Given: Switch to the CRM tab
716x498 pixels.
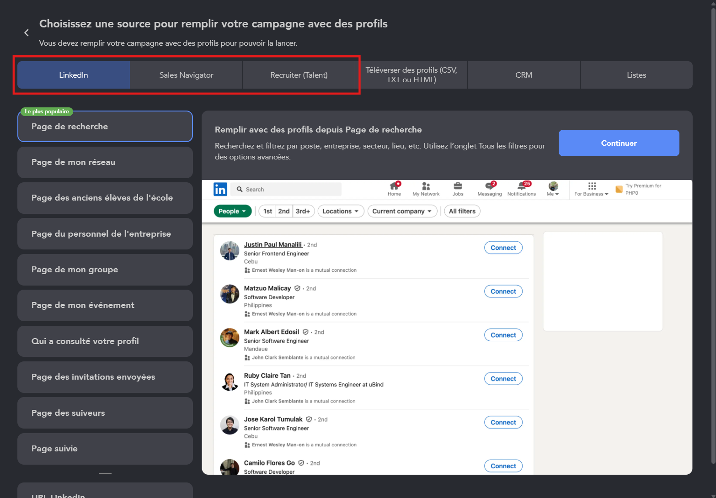Looking at the screenshot, I should (524, 75).
